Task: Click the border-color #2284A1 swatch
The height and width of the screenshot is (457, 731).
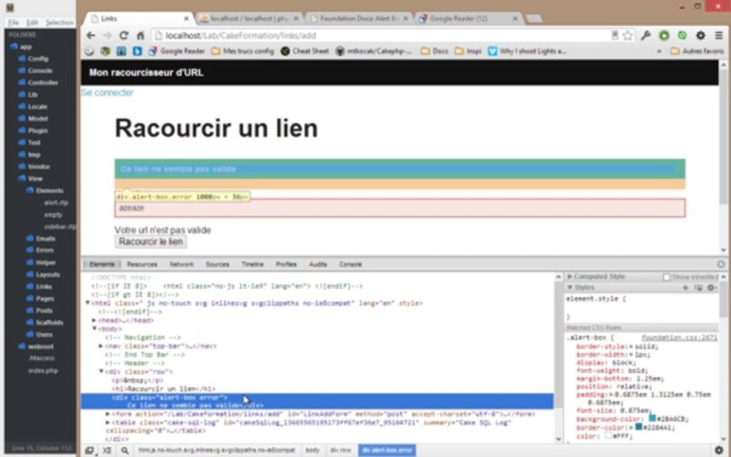Action: pyautogui.click(x=639, y=427)
